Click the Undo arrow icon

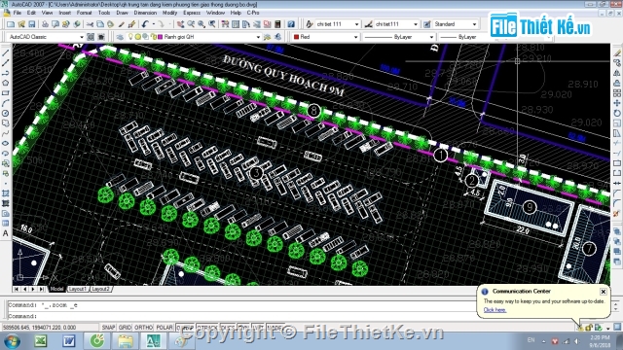coord(145,24)
